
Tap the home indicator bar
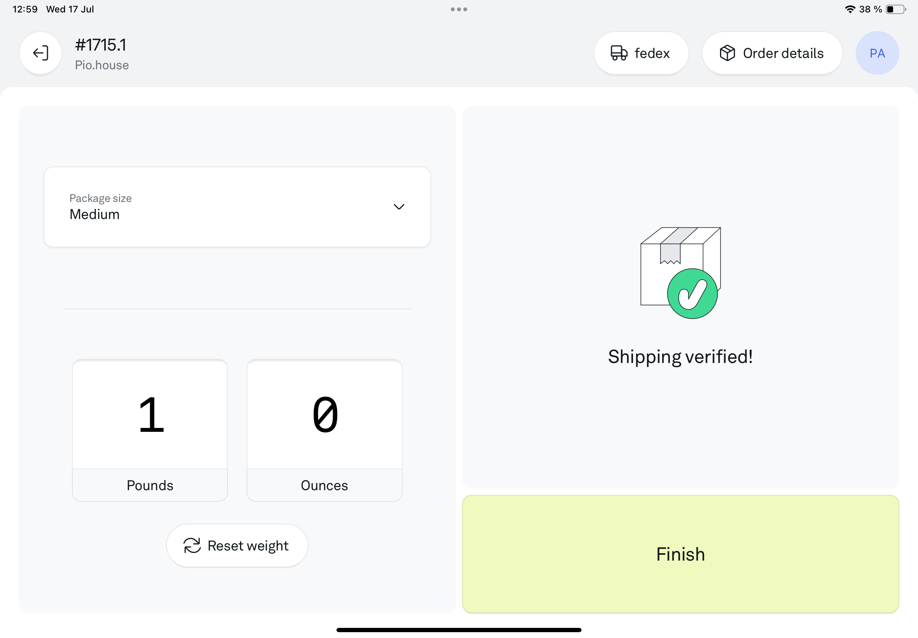459,630
